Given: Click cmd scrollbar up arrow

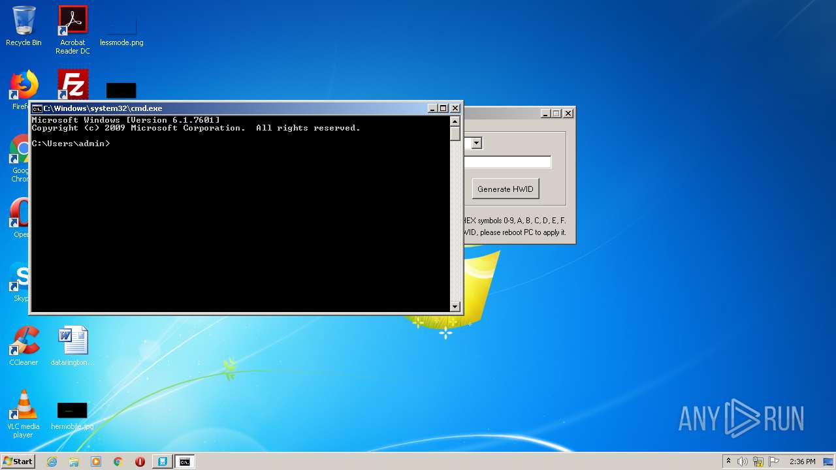Looking at the screenshot, I should (x=455, y=121).
